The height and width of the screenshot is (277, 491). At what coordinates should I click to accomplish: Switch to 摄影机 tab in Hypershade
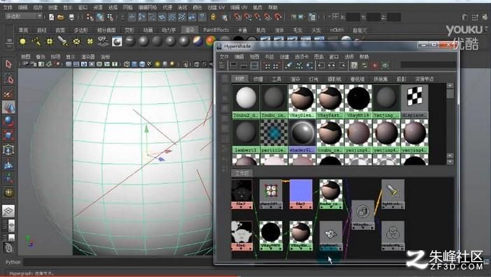coord(334,79)
